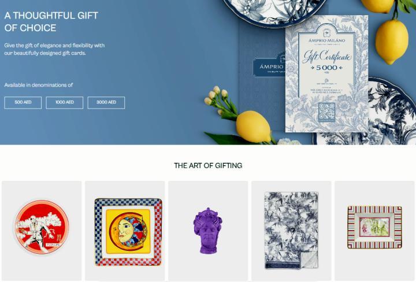Click the Gift Certificate 5000 card image
Screen dimensions: 416x282
tap(326, 73)
